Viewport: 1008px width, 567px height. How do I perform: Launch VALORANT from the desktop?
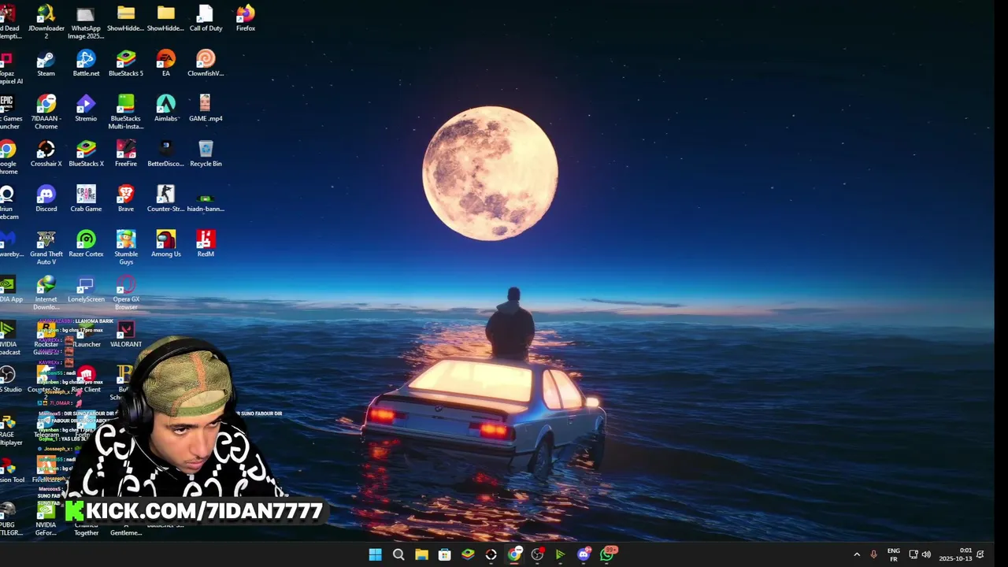(126, 334)
